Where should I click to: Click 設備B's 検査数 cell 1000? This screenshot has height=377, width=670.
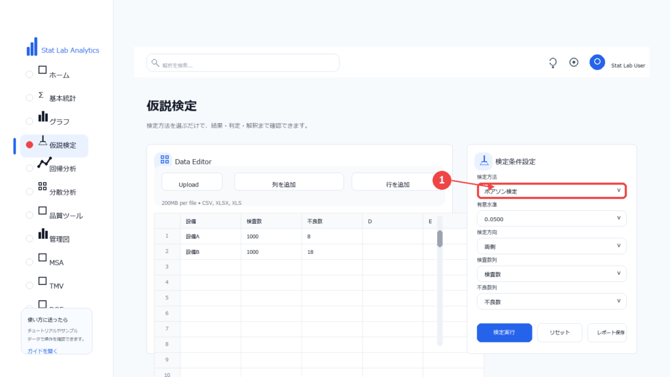271,252
